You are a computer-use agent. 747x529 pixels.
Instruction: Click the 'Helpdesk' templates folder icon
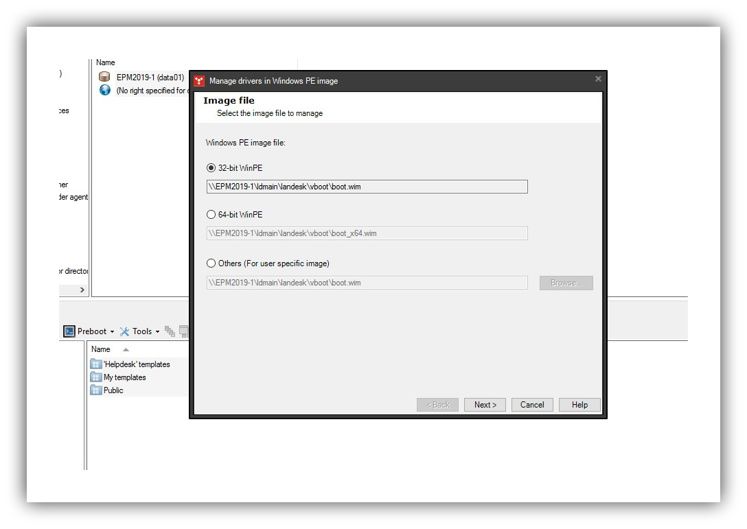click(95, 364)
